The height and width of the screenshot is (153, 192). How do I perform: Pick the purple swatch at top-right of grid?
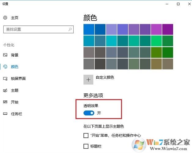(168, 29)
